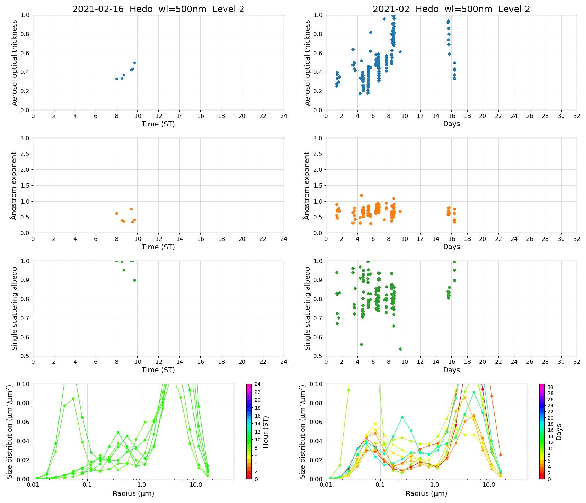Click the lowest green point in daily albedo plot

point(134,280)
